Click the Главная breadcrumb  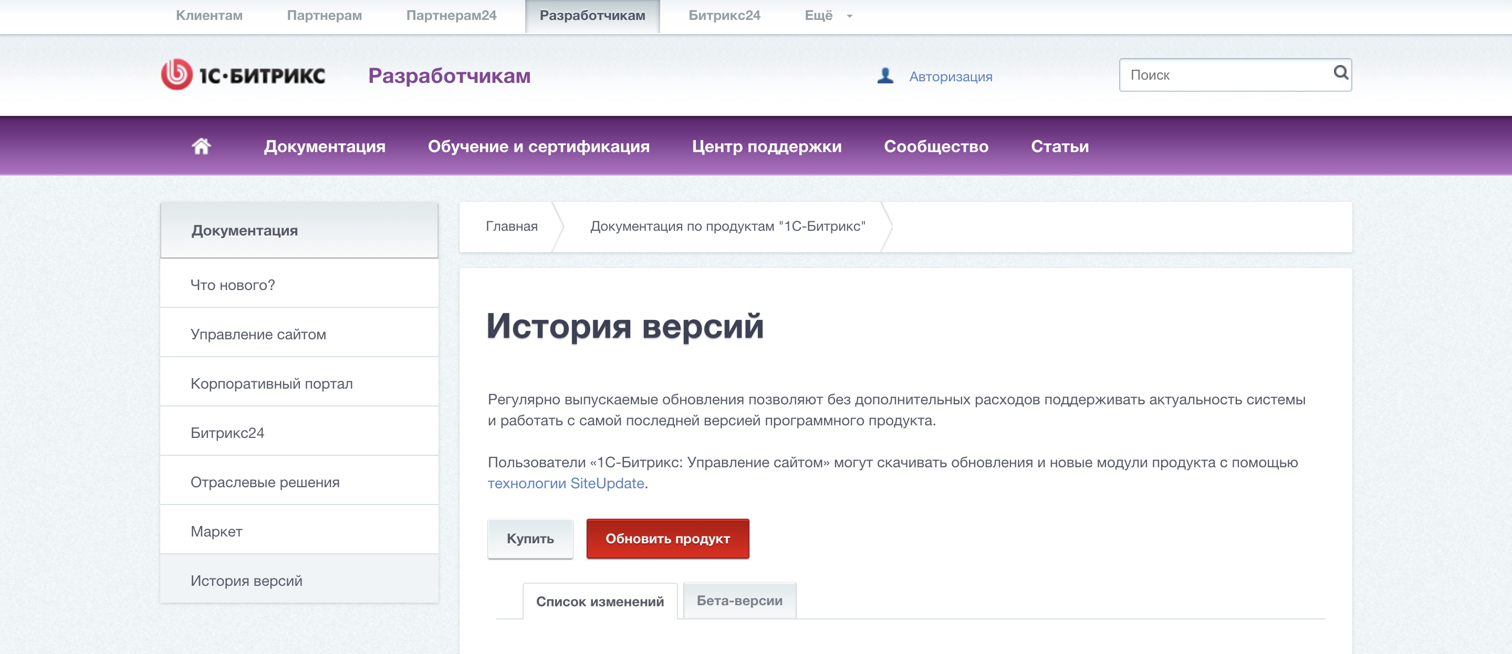[x=512, y=226]
